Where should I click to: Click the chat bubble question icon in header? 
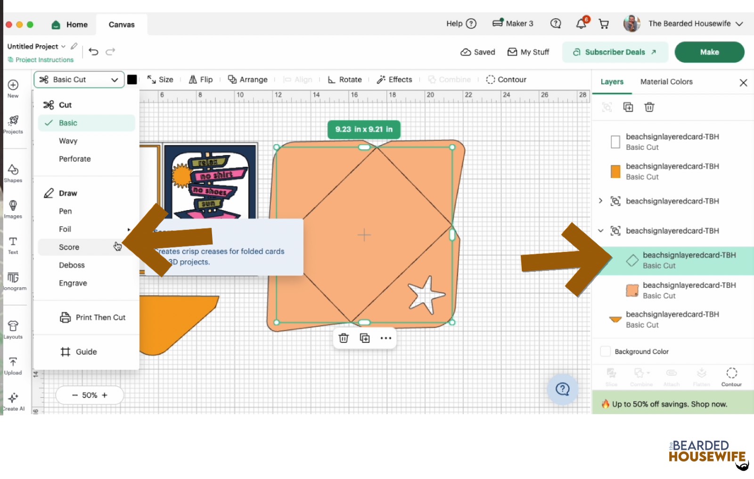pyautogui.click(x=556, y=23)
